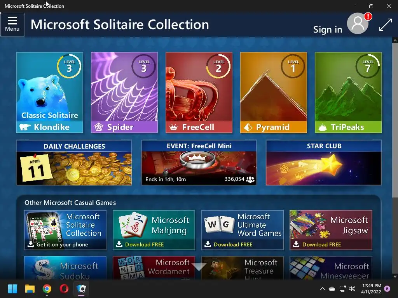Click the scrollbar up arrow

coord(395,40)
